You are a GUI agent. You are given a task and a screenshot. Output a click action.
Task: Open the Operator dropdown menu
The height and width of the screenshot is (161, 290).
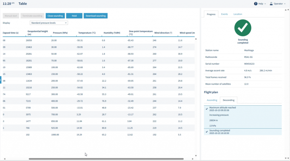[278, 4]
